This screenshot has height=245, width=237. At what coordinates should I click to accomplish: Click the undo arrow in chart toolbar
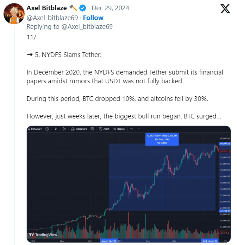(132, 129)
